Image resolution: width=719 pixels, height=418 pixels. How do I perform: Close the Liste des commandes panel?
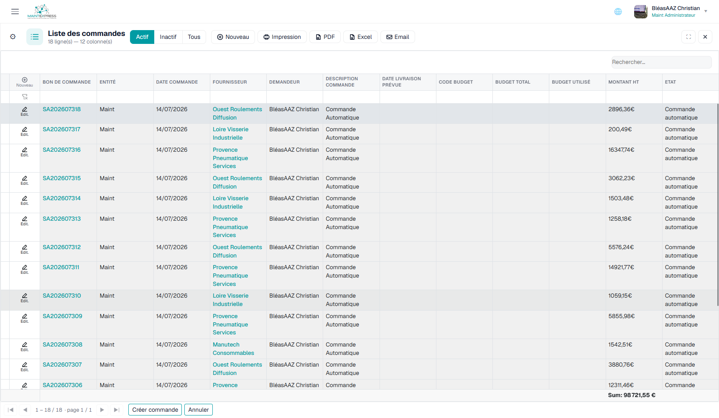pos(705,37)
